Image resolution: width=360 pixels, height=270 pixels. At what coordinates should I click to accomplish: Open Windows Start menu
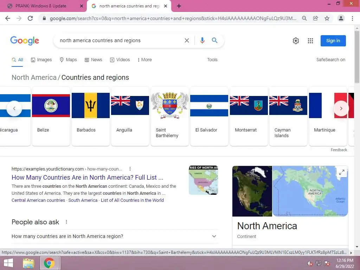pos(8,263)
